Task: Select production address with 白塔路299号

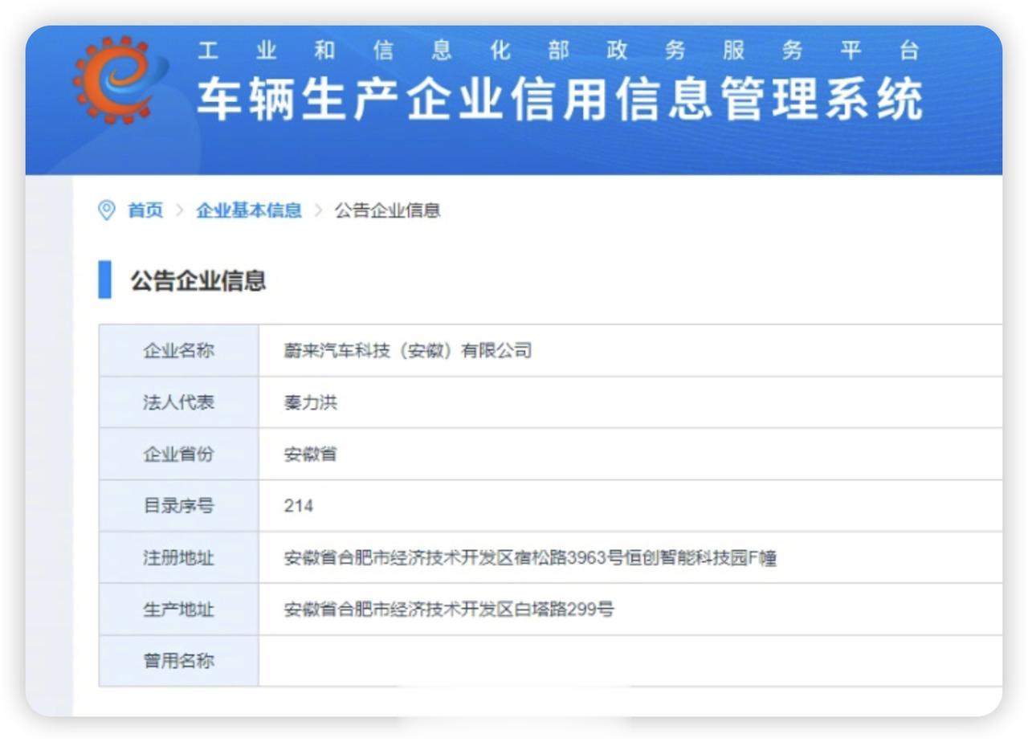Action: [x=449, y=609]
